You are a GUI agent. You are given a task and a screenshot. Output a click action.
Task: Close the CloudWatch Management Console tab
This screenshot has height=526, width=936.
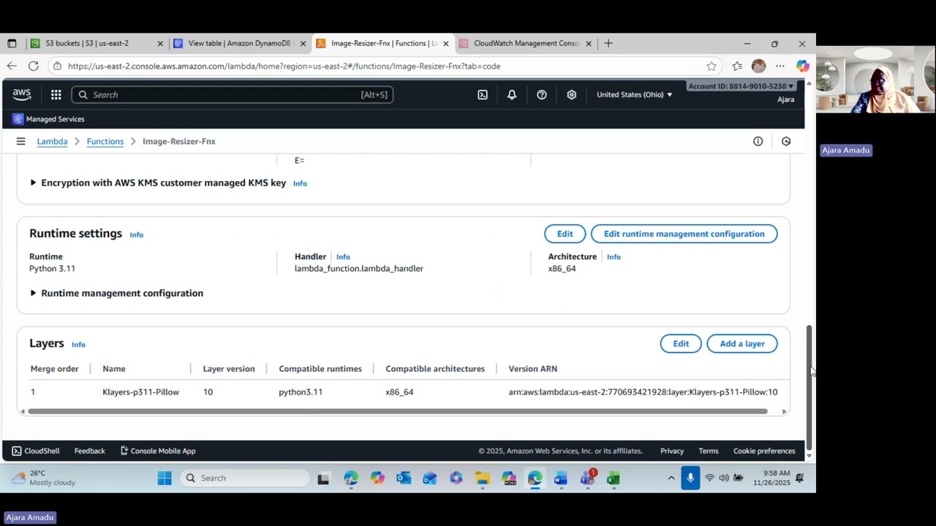click(589, 43)
